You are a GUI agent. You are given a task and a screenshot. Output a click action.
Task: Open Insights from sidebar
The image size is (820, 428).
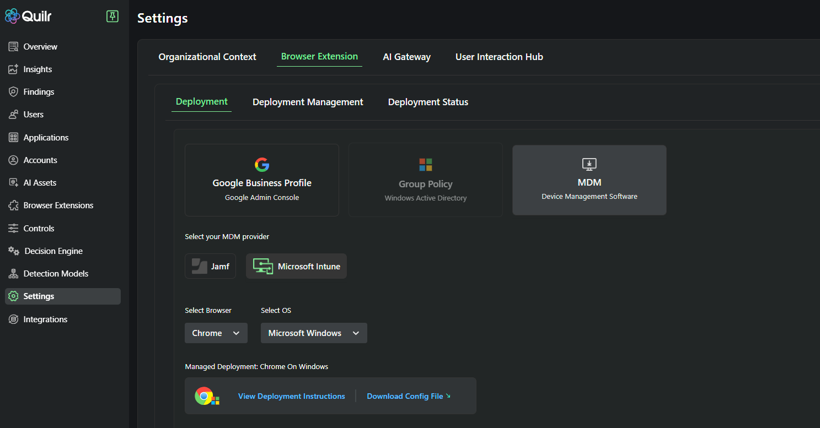tap(63, 69)
